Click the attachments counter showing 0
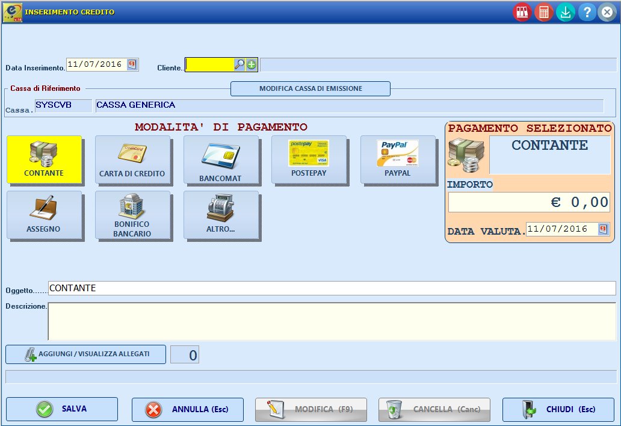Screen dimensions: 621x426 [x=185, y=354]
